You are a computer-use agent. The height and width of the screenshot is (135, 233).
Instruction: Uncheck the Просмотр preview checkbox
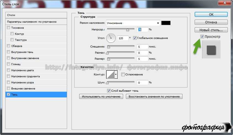tap(202, 36)
